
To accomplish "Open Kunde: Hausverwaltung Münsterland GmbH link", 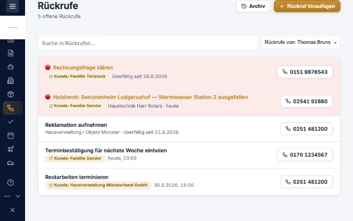I will coord(98,185).
